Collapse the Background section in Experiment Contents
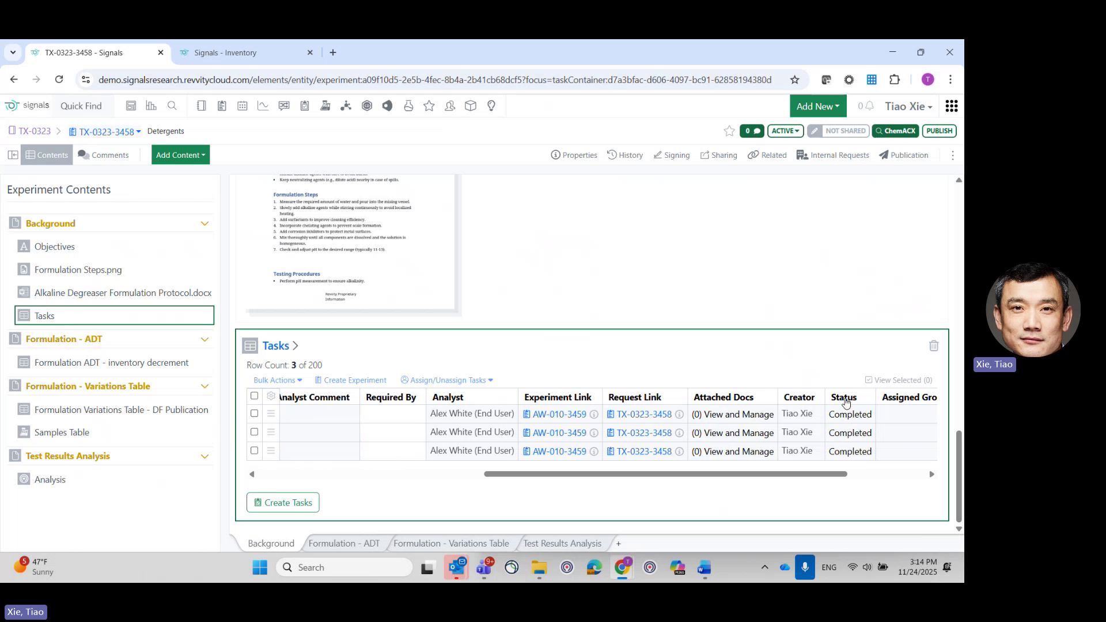 pyautogui.click(x=205, y=223)
